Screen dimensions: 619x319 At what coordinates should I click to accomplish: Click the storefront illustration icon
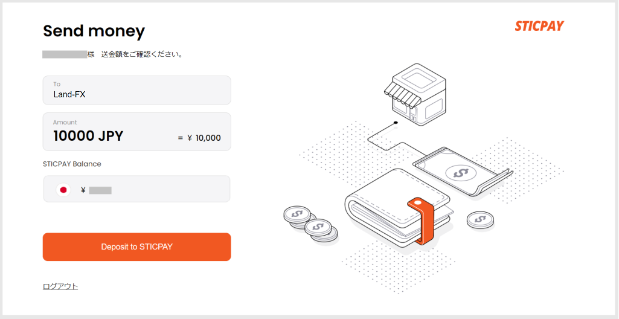(x=415, y=94)
